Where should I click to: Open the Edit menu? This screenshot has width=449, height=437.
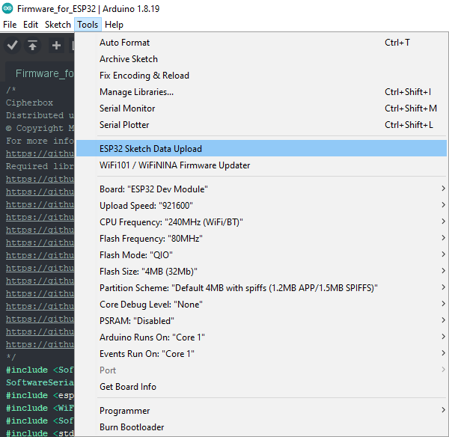31,25
